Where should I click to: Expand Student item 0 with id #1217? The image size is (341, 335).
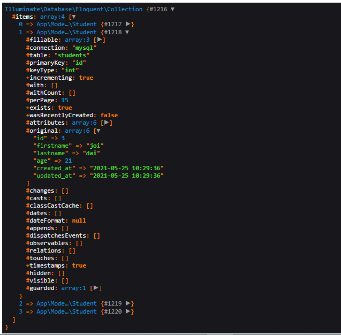point(128,24)
